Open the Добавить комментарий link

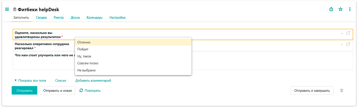pyautogui.click(x=93, y=81)
